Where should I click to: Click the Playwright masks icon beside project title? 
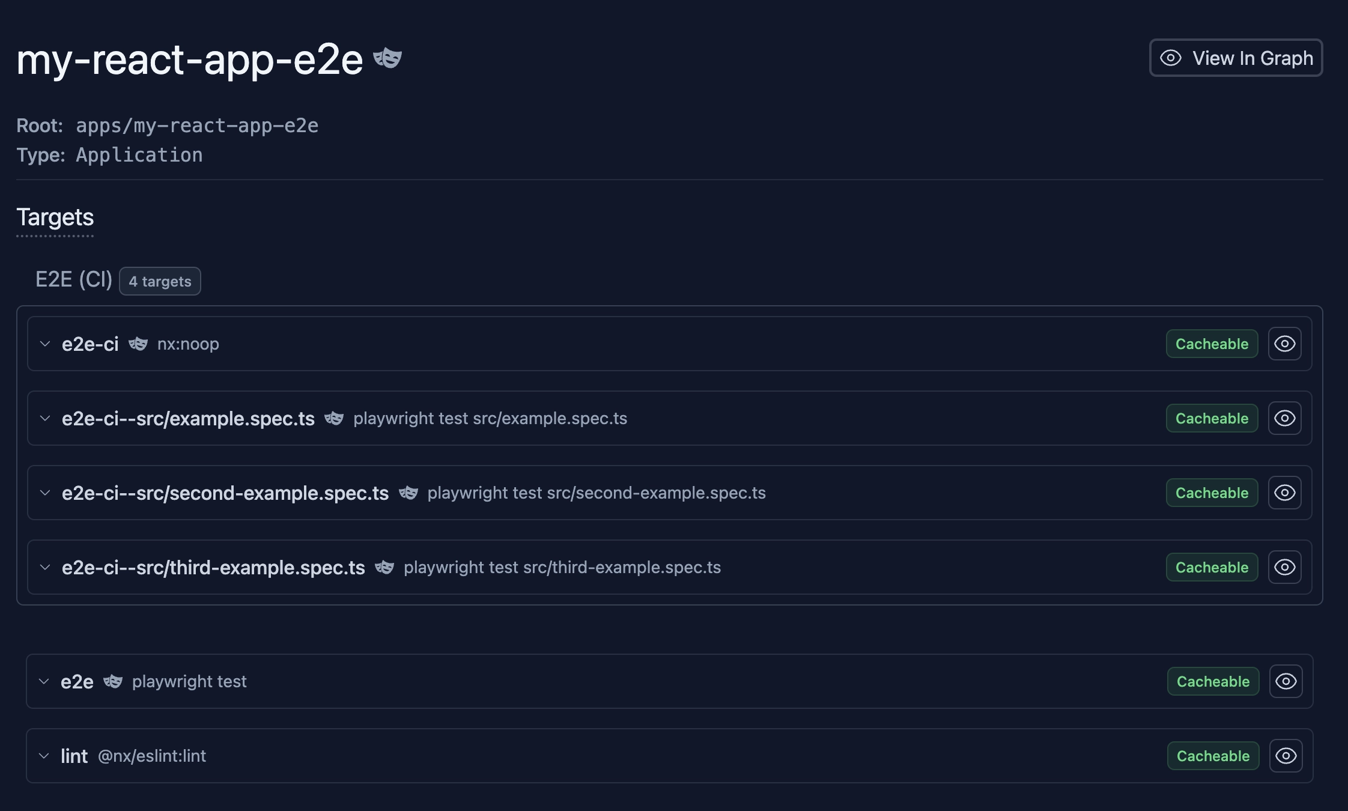click(x=387, y=58)
